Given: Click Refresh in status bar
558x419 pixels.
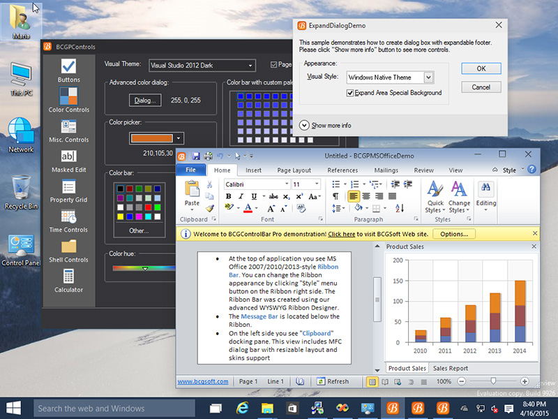Looking at the screenshot, I should point(333,381).
